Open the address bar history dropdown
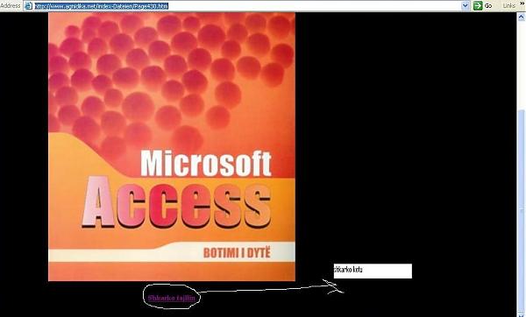 (x=466, y=6)
